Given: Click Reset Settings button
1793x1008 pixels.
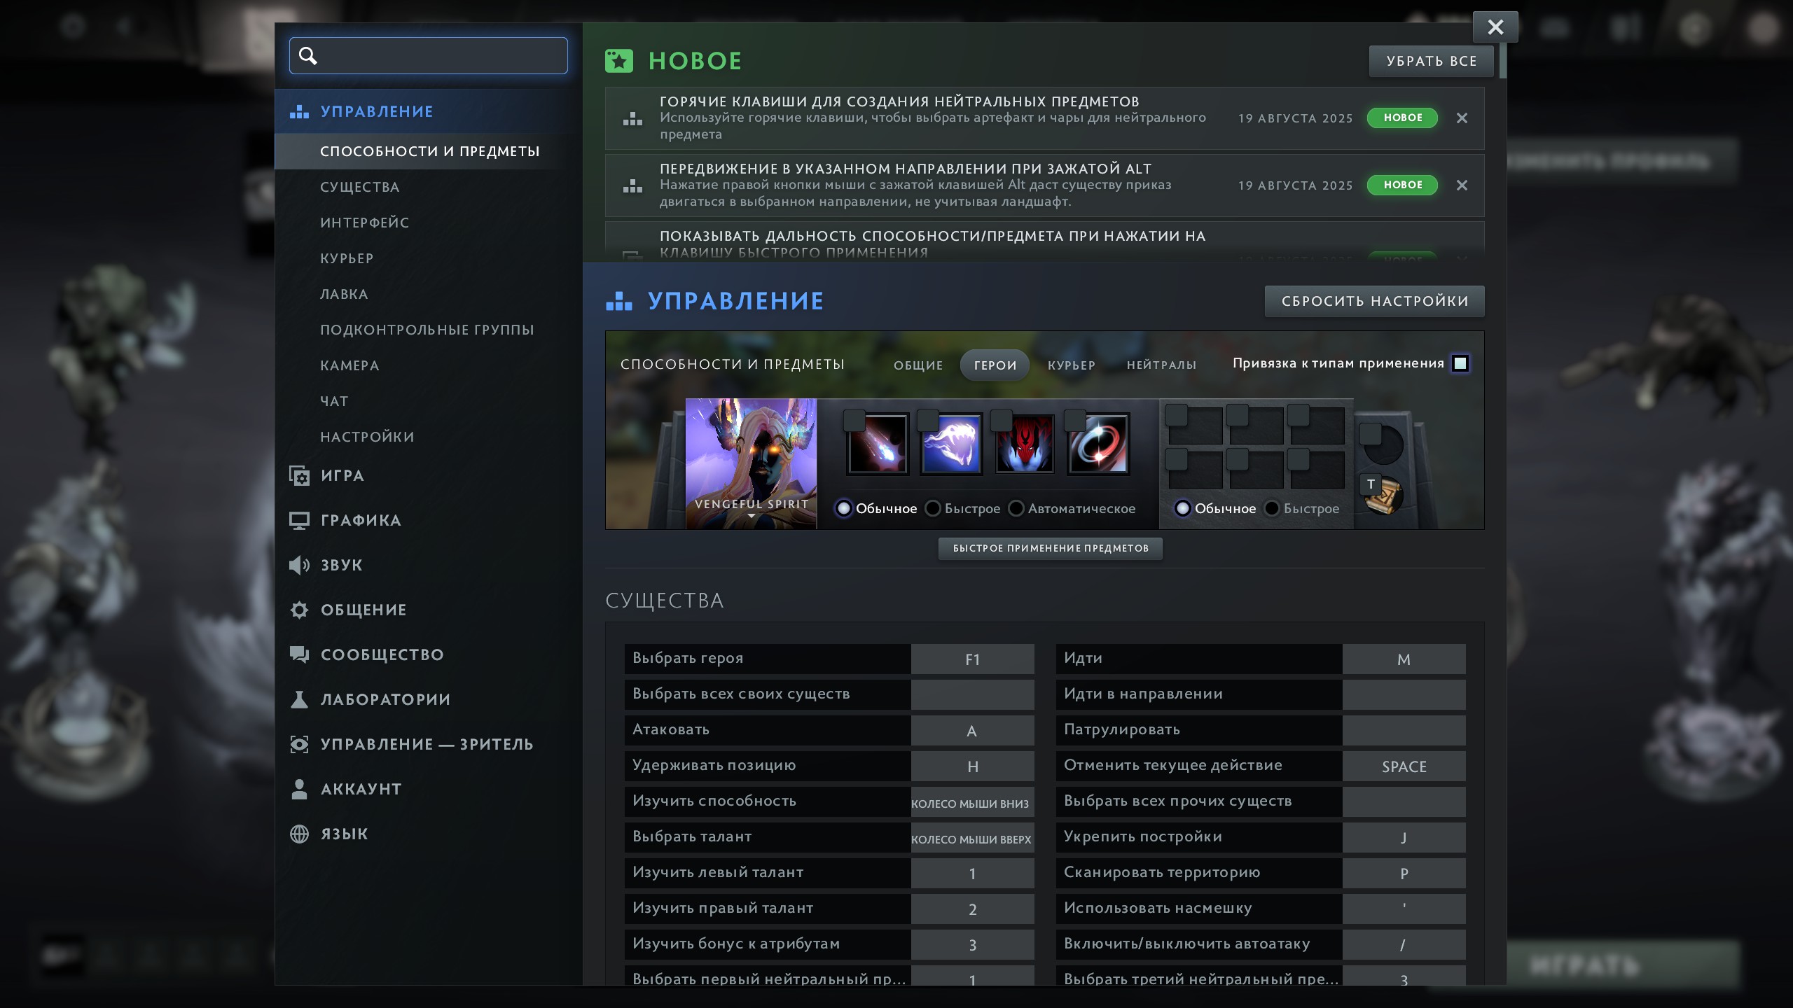Looking at the screenshot, I should (x=1374, y=301).
